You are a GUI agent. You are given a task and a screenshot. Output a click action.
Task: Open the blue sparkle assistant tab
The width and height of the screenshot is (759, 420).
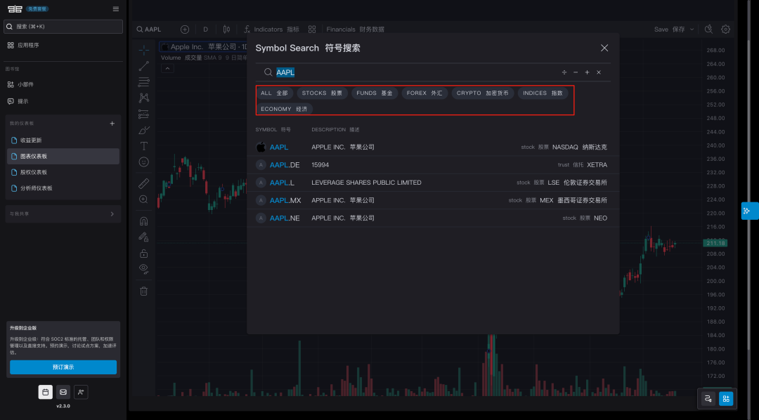749,211
